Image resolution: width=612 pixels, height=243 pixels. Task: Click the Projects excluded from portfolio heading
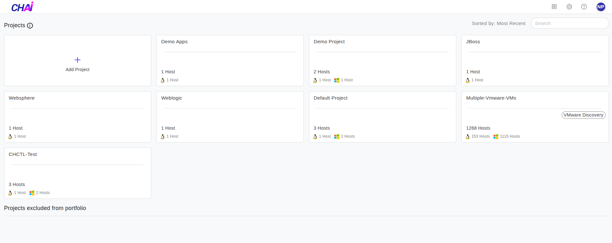[x=45, y=208]
